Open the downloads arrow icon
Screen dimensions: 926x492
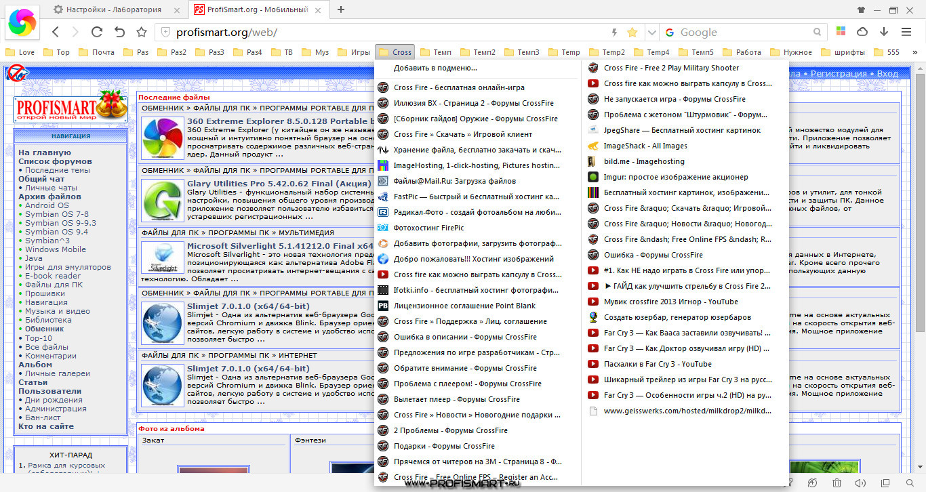click(884, 32)
